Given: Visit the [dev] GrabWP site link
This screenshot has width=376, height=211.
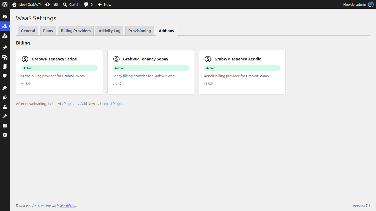Looking at the screenshot, I should (26, 4).
